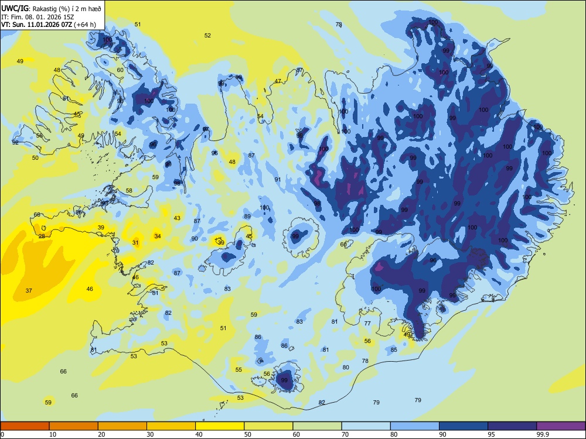Click the 'VT: Sun. 11.01.2026 07Z (+64 h)' line
The height and width of the screenshot is (439, 586).
(x=48, y=25)
